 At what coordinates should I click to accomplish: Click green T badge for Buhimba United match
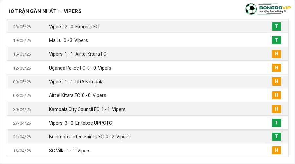pos(276,136)
